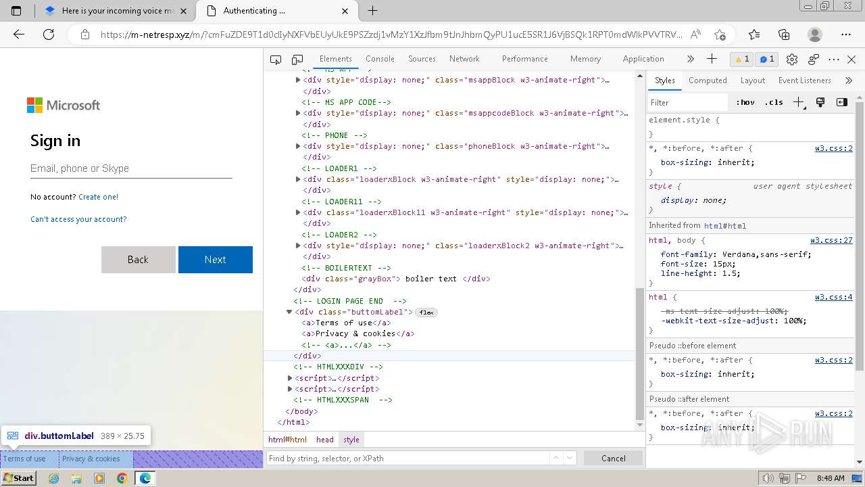Open the Application tab
Image resolution: width=865 pixels, height=487 pixels.
pyautogui.click(x=643, y=59)
